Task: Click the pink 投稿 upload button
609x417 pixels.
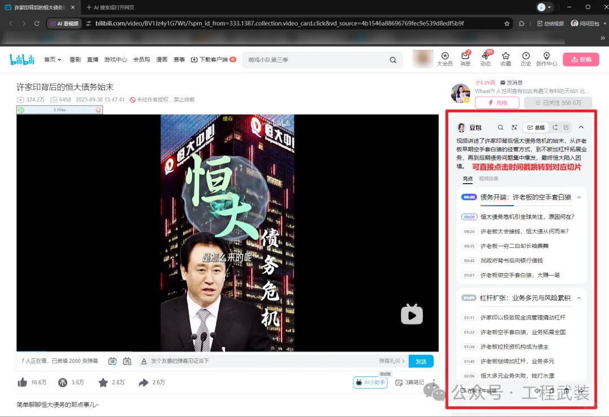Action: [x=581, y=59]
